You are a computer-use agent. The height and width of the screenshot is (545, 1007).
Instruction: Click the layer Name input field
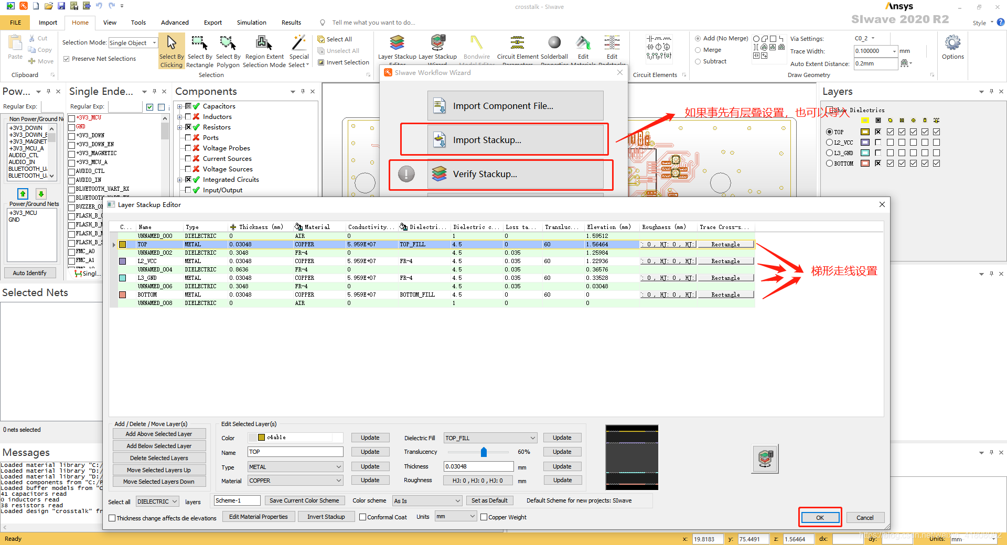coord(295,452)
